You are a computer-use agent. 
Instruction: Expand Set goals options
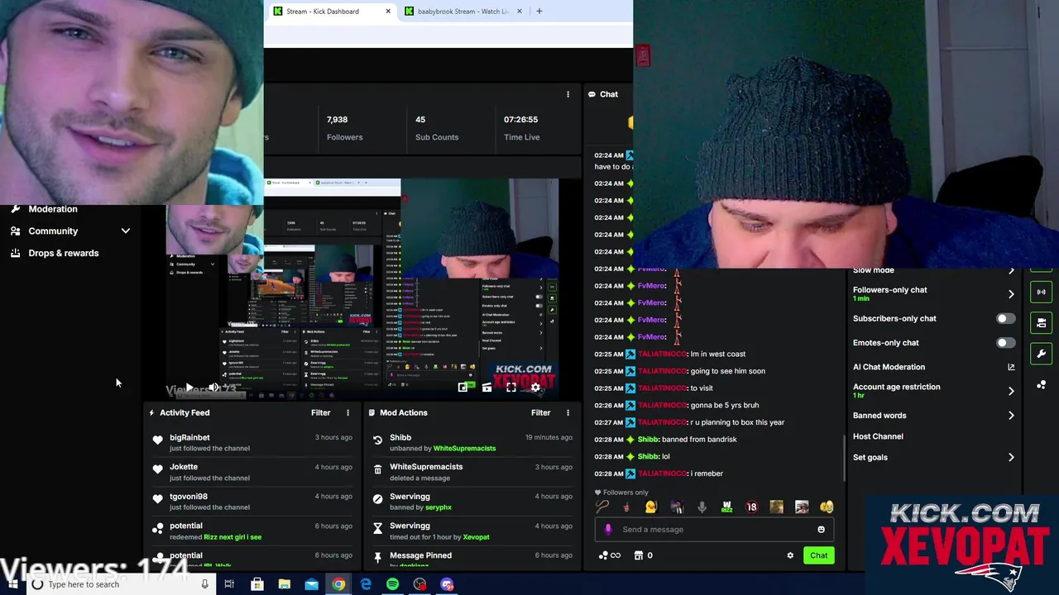(1011, 457)
